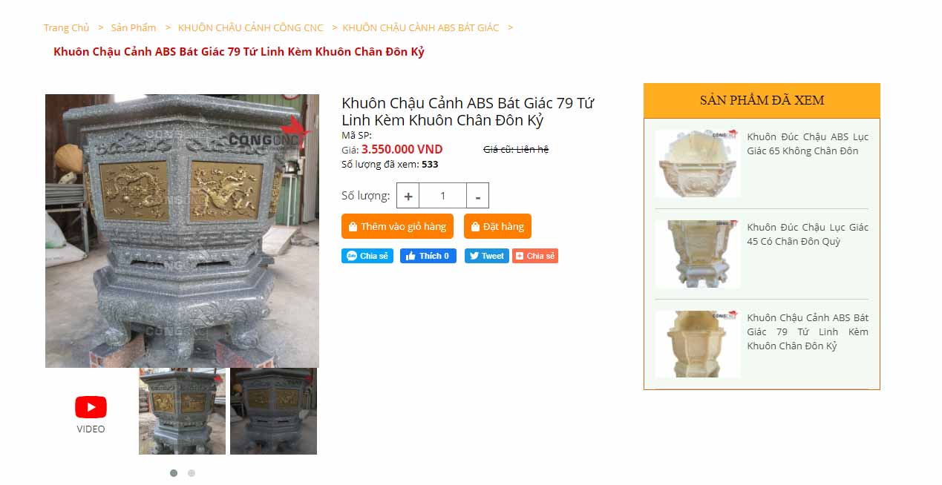Click the Đặt hàng order button
942x485 pixels.
pos(497,226)
